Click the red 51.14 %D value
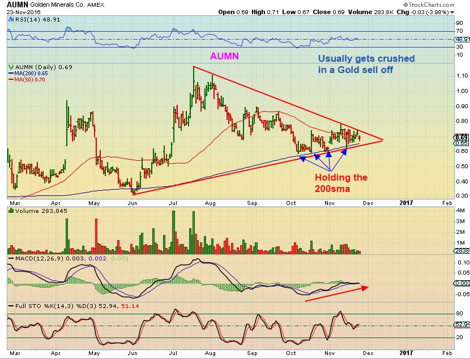Image resolution: width=470 pixels, height=359 pixels. click(x=131, y=306)
